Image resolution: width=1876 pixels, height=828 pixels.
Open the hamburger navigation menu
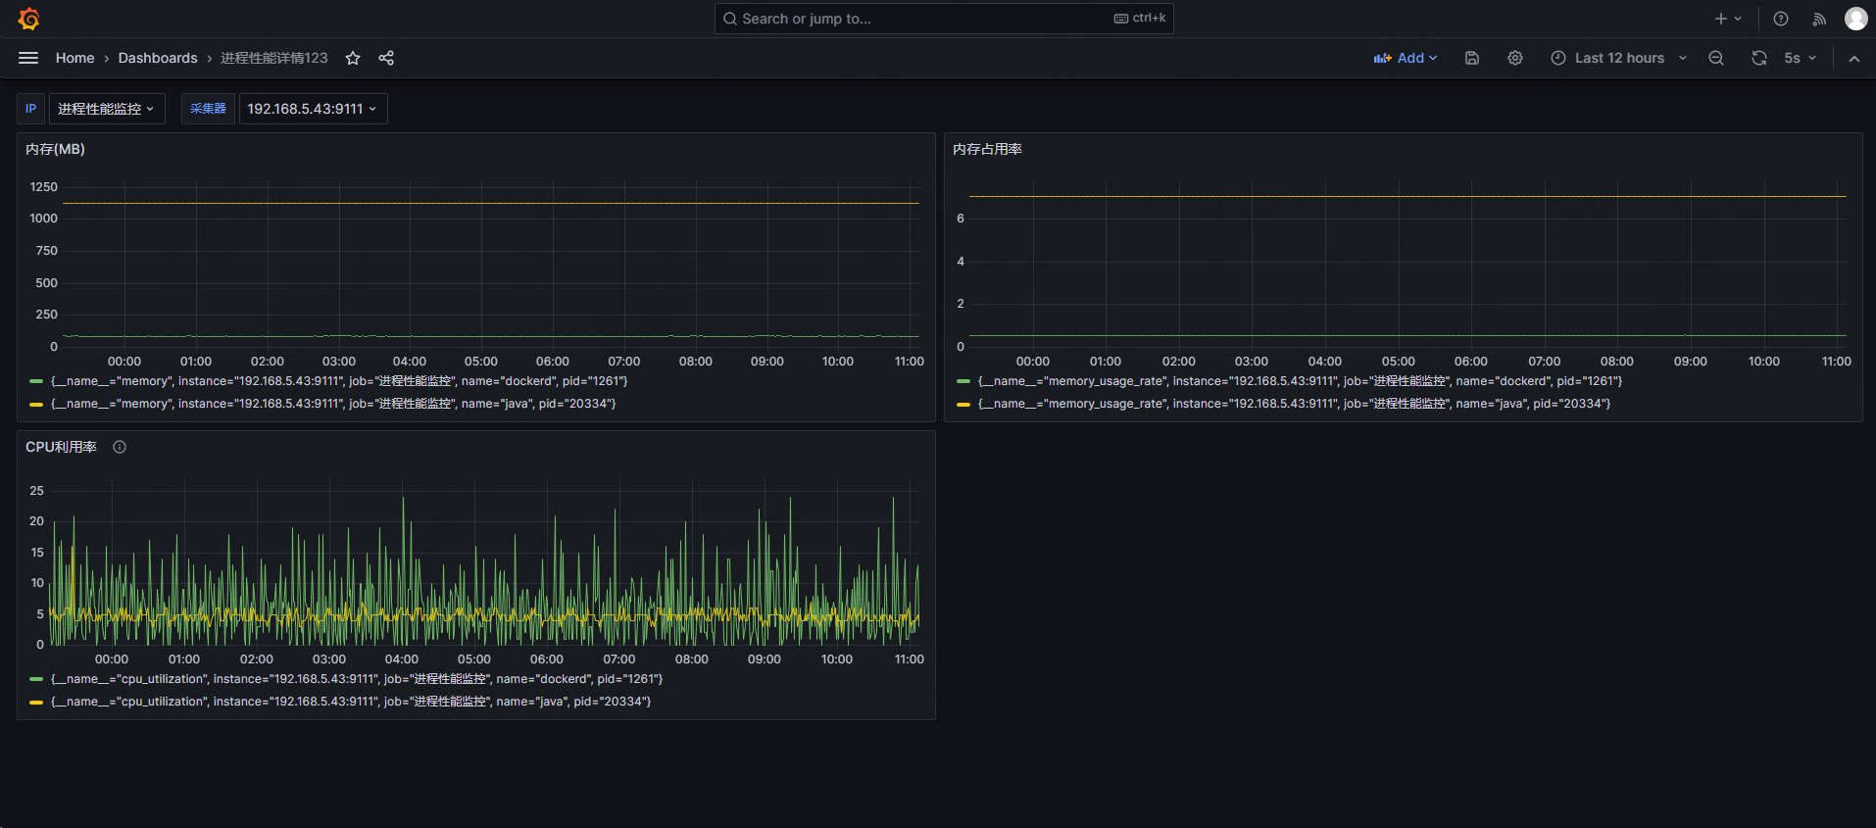pyautogui.click(x=28, y=58)
